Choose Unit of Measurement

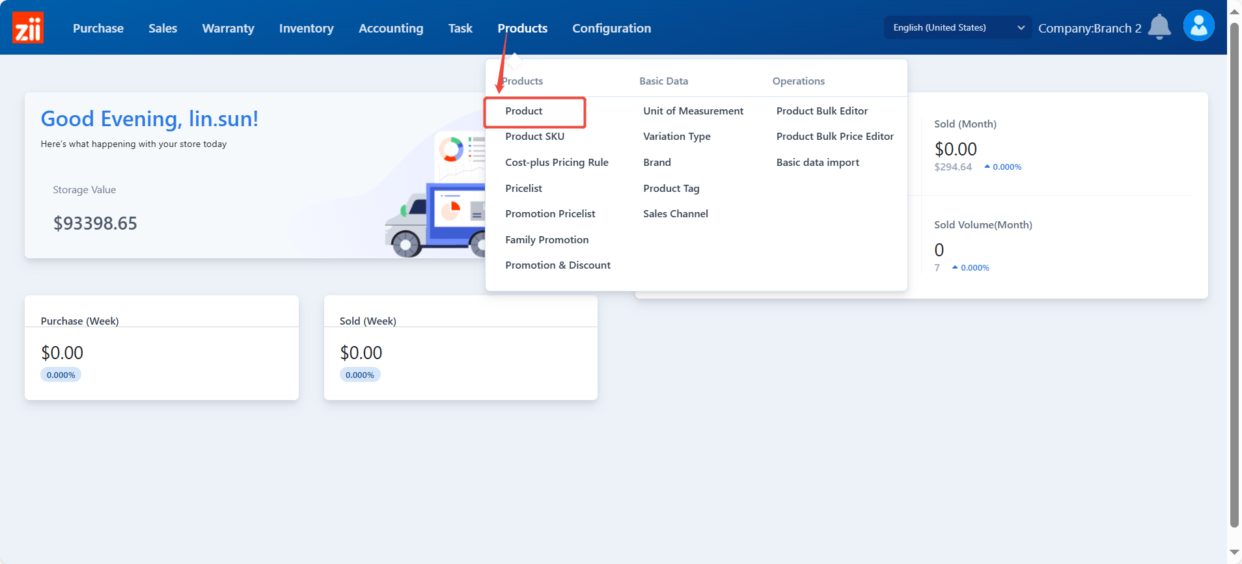pos(693,111)
